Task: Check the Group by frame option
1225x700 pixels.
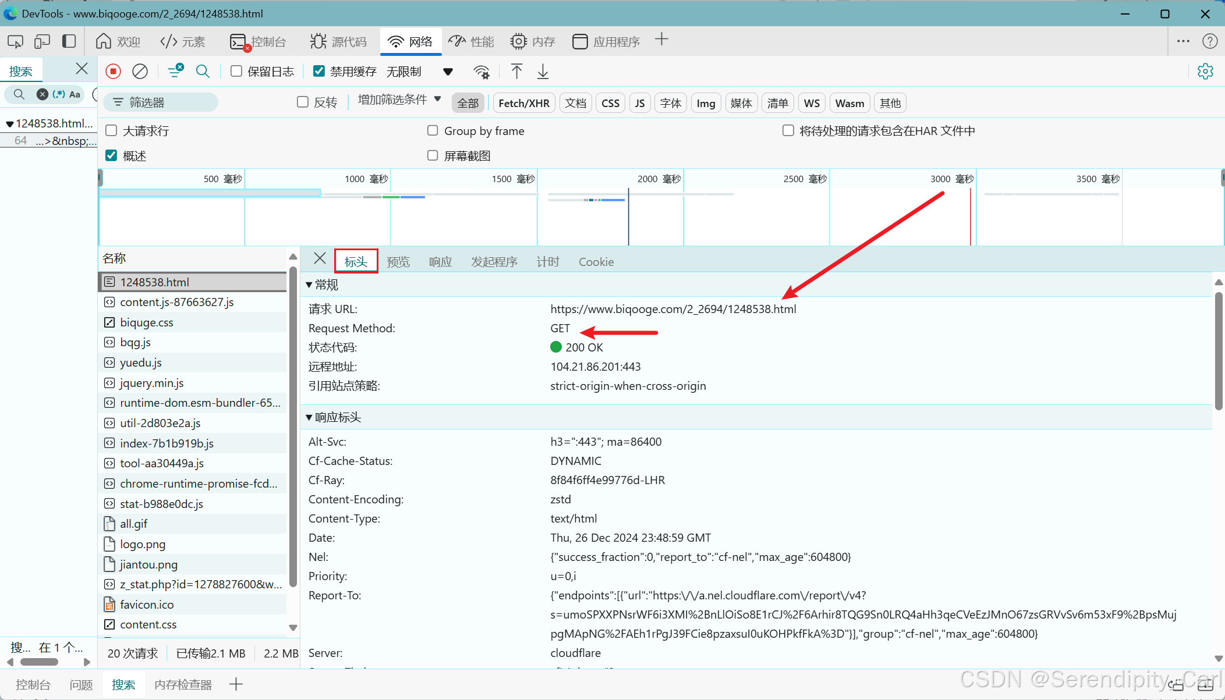Action: 433,130
